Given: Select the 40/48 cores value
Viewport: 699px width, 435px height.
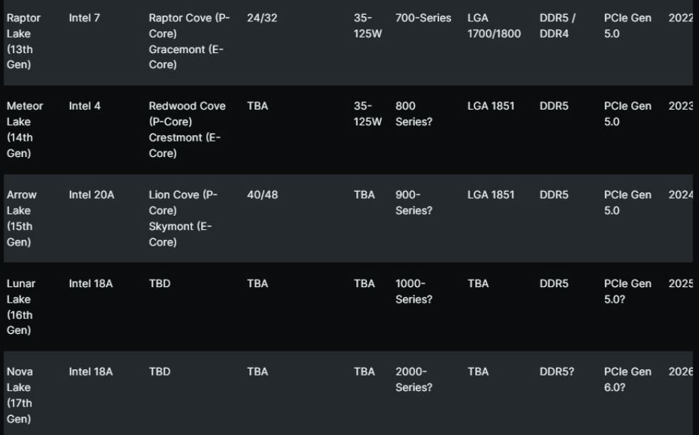Looking at the screenshot, I should tap(262, 195).
